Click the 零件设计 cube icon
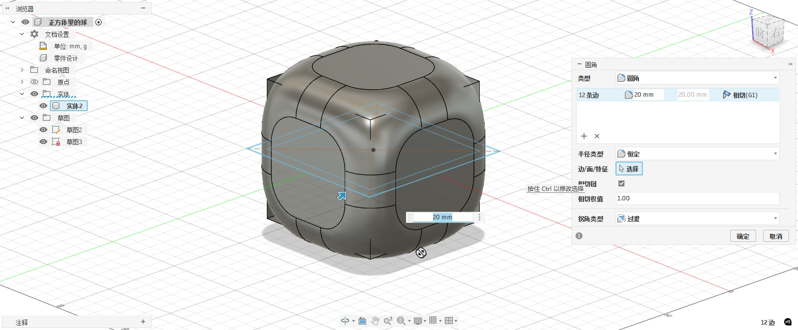Screen dimensions: 798x330 click(43, 58)
